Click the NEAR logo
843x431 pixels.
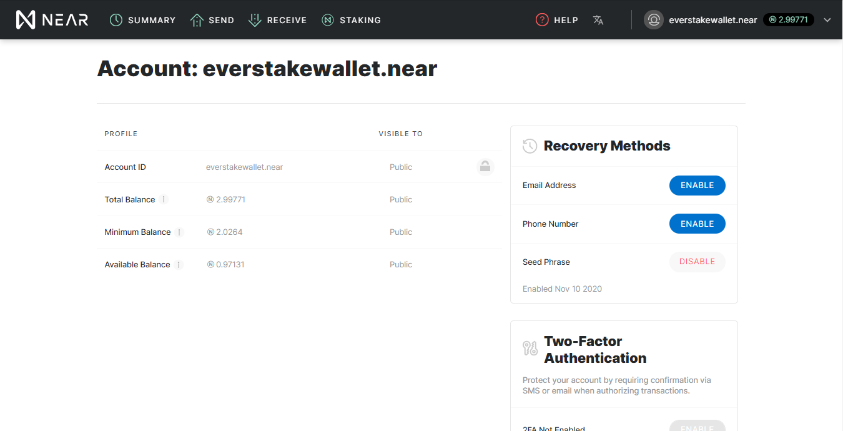tap(52, 20)
